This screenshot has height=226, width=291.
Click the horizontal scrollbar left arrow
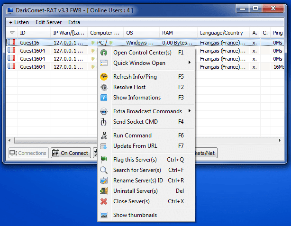9,140
